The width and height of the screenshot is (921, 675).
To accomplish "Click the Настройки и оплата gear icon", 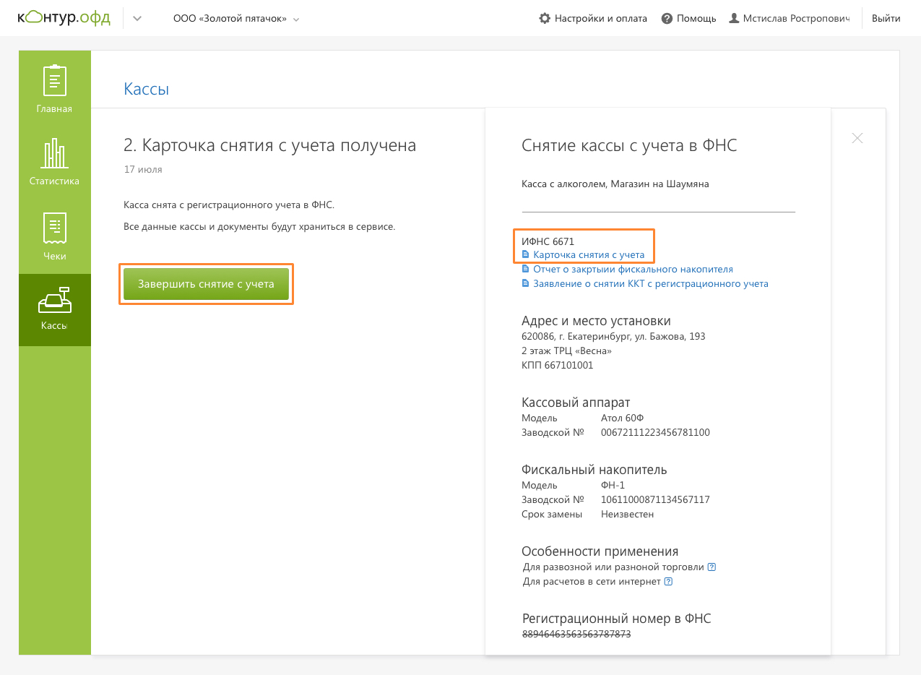I will click(x=545, y=18).
